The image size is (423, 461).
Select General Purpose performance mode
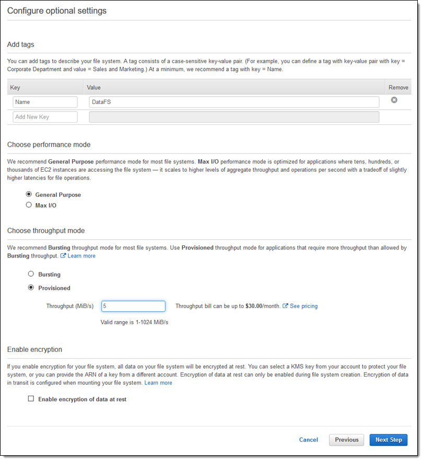[29, 195]
